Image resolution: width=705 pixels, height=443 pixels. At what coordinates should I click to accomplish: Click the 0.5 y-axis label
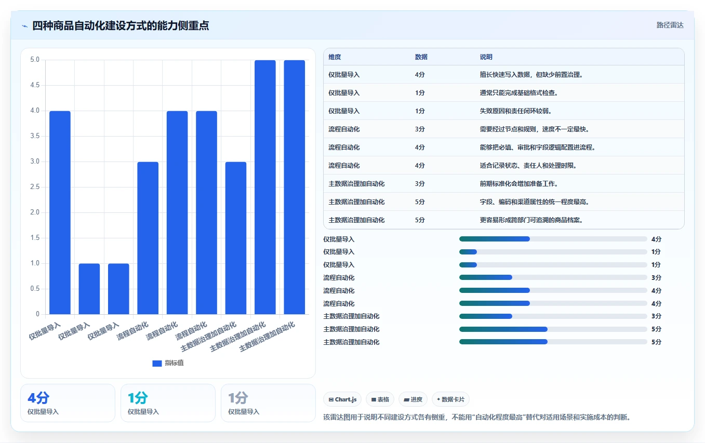[x=35, y=289]
